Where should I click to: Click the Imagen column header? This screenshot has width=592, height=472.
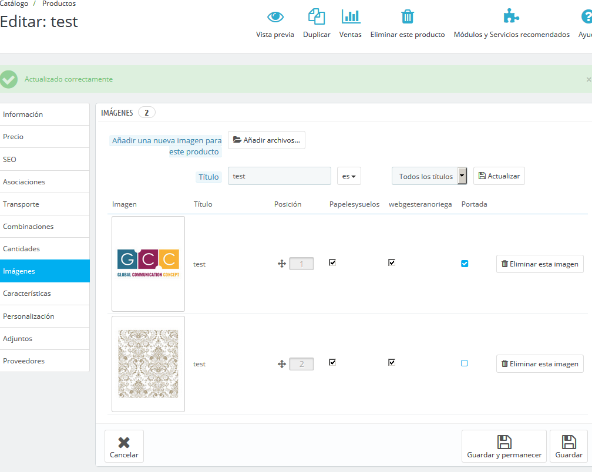pos(125,204)
